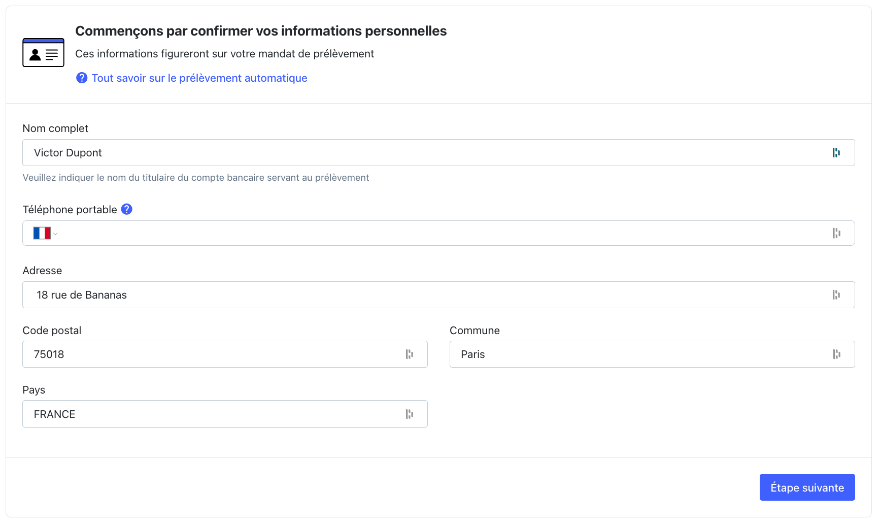Click the autofill icon in Commune field
The height and width of the screenshot is (521, 880).
[836, 354]
